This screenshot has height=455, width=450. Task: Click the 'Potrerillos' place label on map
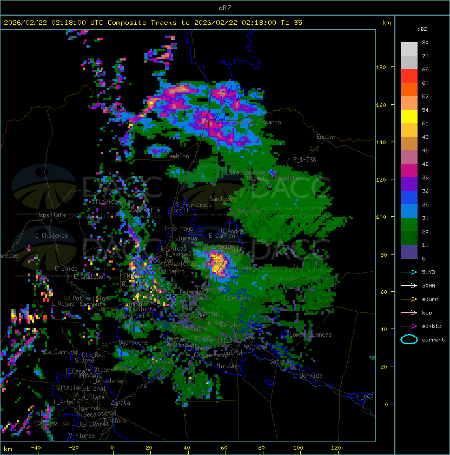click(x=90, y=298)
